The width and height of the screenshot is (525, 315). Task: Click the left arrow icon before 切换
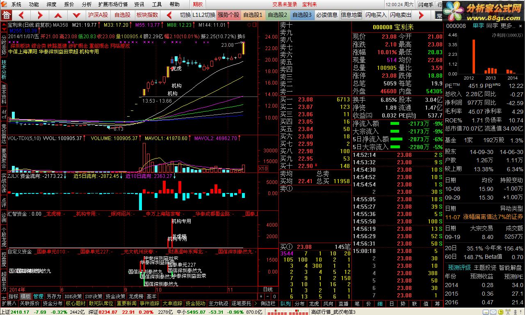pyautogui.click(x=169, y=15)
